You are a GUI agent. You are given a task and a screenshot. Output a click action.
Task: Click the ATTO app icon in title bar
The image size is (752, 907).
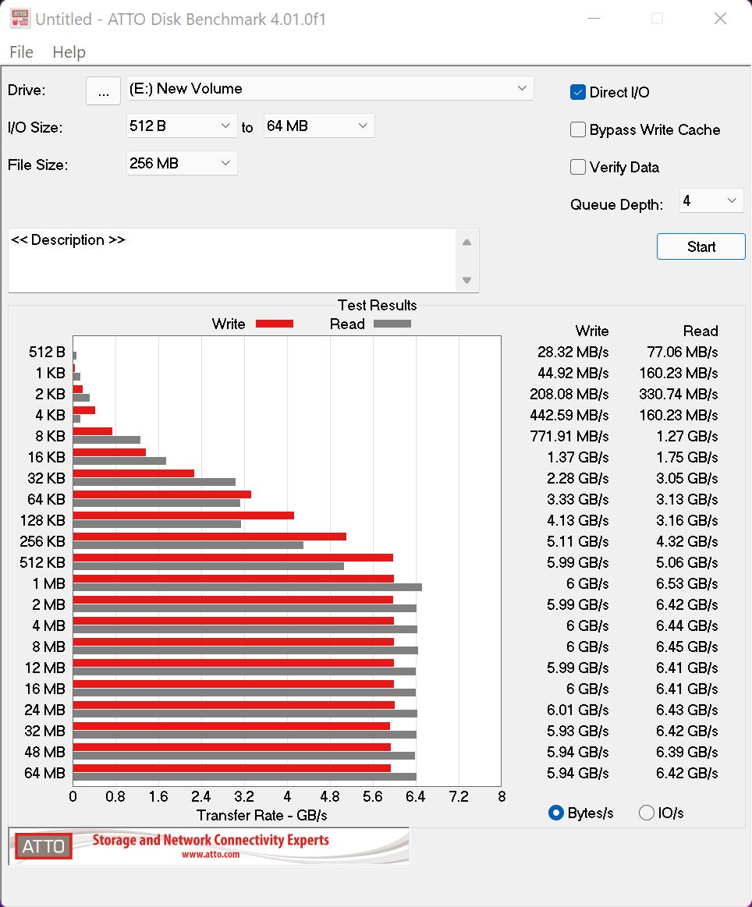tap(20, 19)
